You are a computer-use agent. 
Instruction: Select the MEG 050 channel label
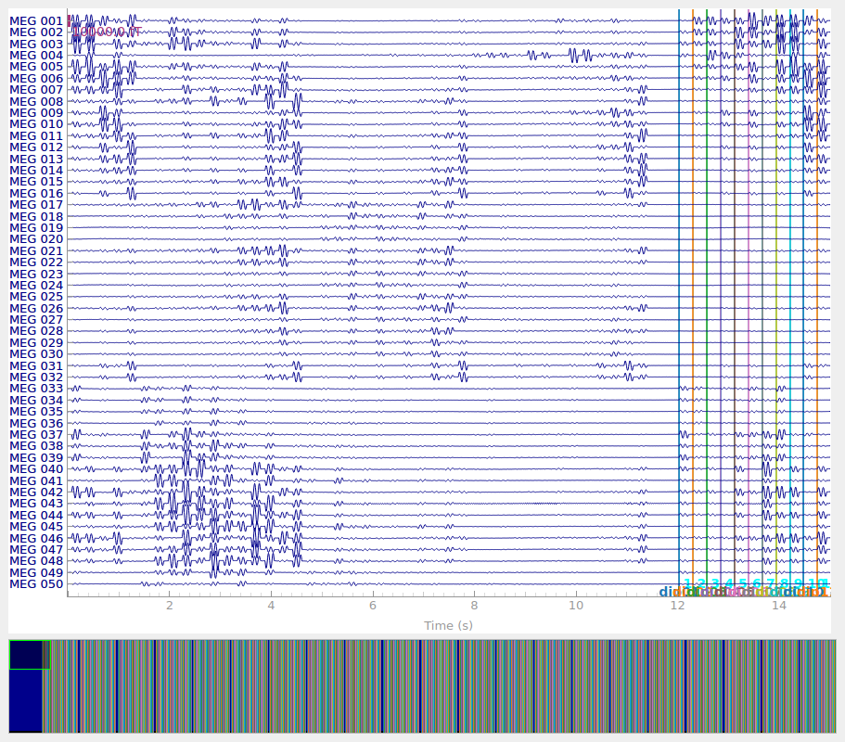click(x=36, y=584)
